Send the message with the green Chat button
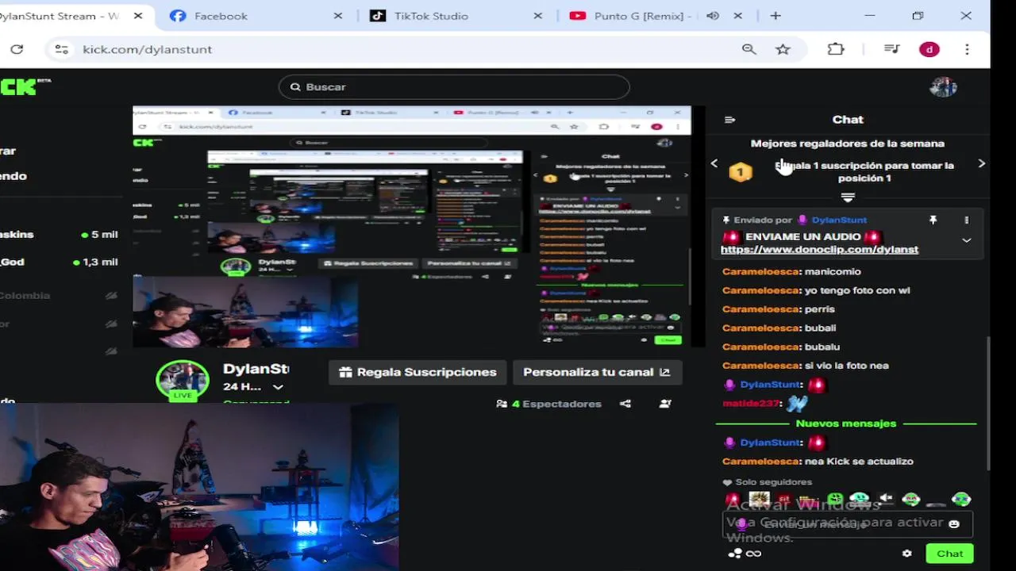1016x571 pixels. click(949, 554)
